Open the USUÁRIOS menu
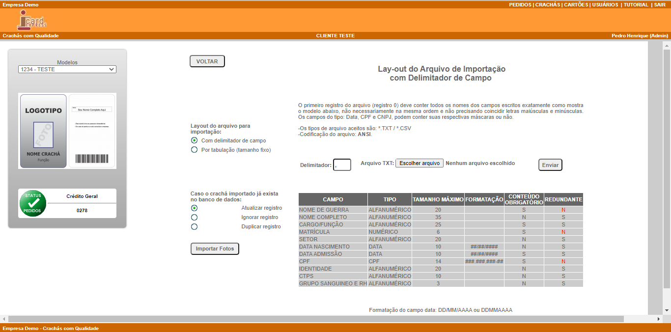Image resolution: width=671 pixels, height=332 pixels. pos(605,4)
